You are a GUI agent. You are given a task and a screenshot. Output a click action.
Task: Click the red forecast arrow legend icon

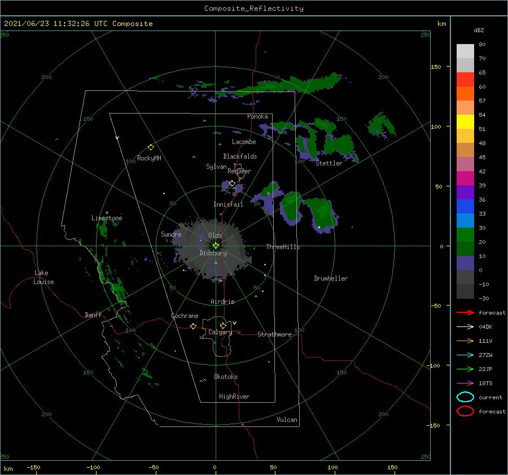pyautogui.click(x=465, y=312)
